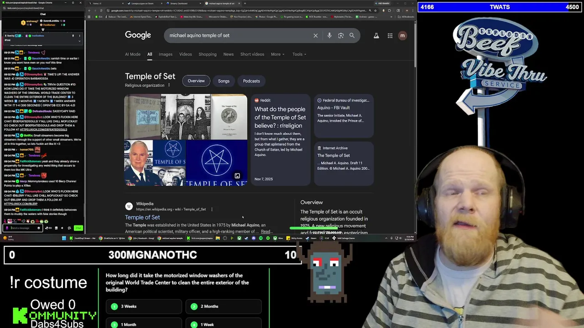Select trivia answer 2 Months
Image resolution: width=584 pixels, height=328 pixels.
coord(224,307)
